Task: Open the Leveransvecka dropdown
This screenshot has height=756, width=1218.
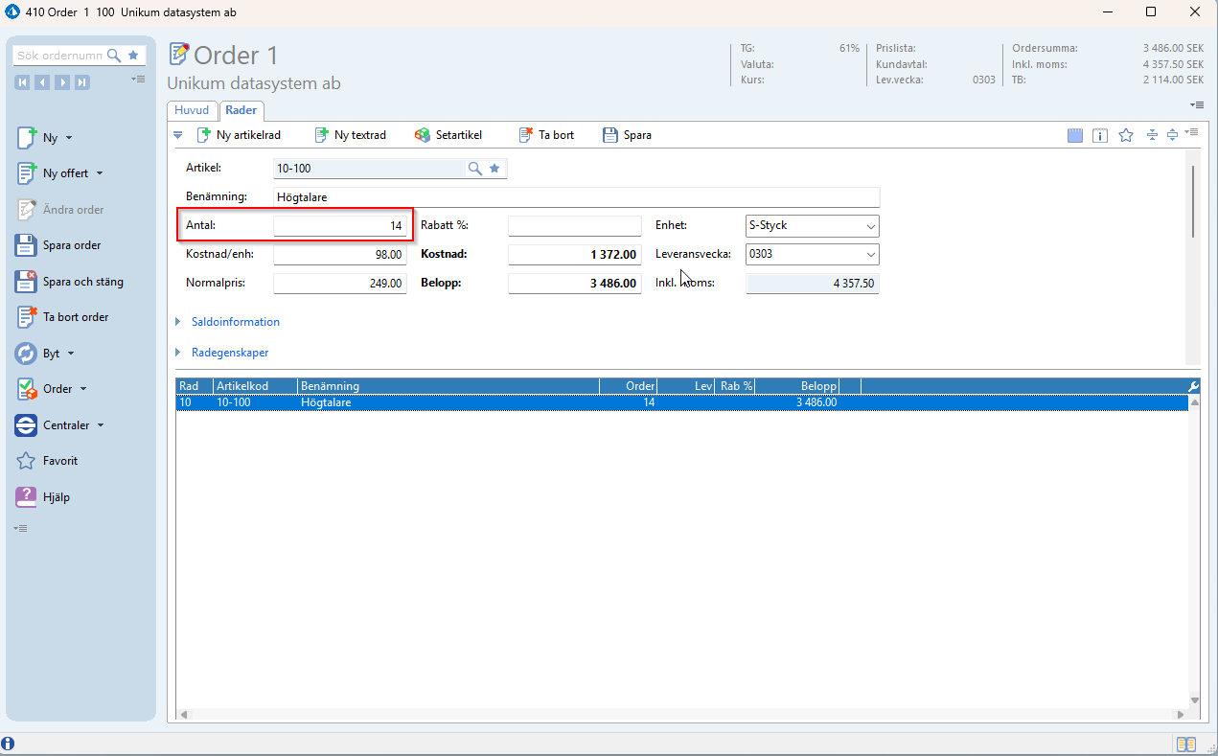Action: pyautogui.click(x=870, y=255)
